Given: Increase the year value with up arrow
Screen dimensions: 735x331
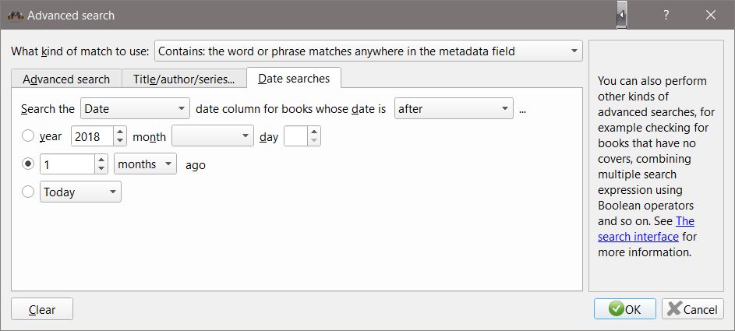Looking at the screenshot, I should coord(120,132).
